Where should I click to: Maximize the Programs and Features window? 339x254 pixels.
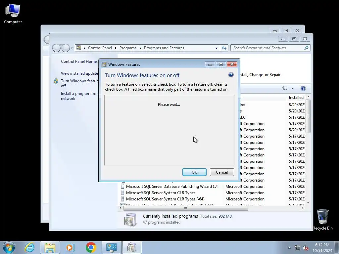click(294, 39)
